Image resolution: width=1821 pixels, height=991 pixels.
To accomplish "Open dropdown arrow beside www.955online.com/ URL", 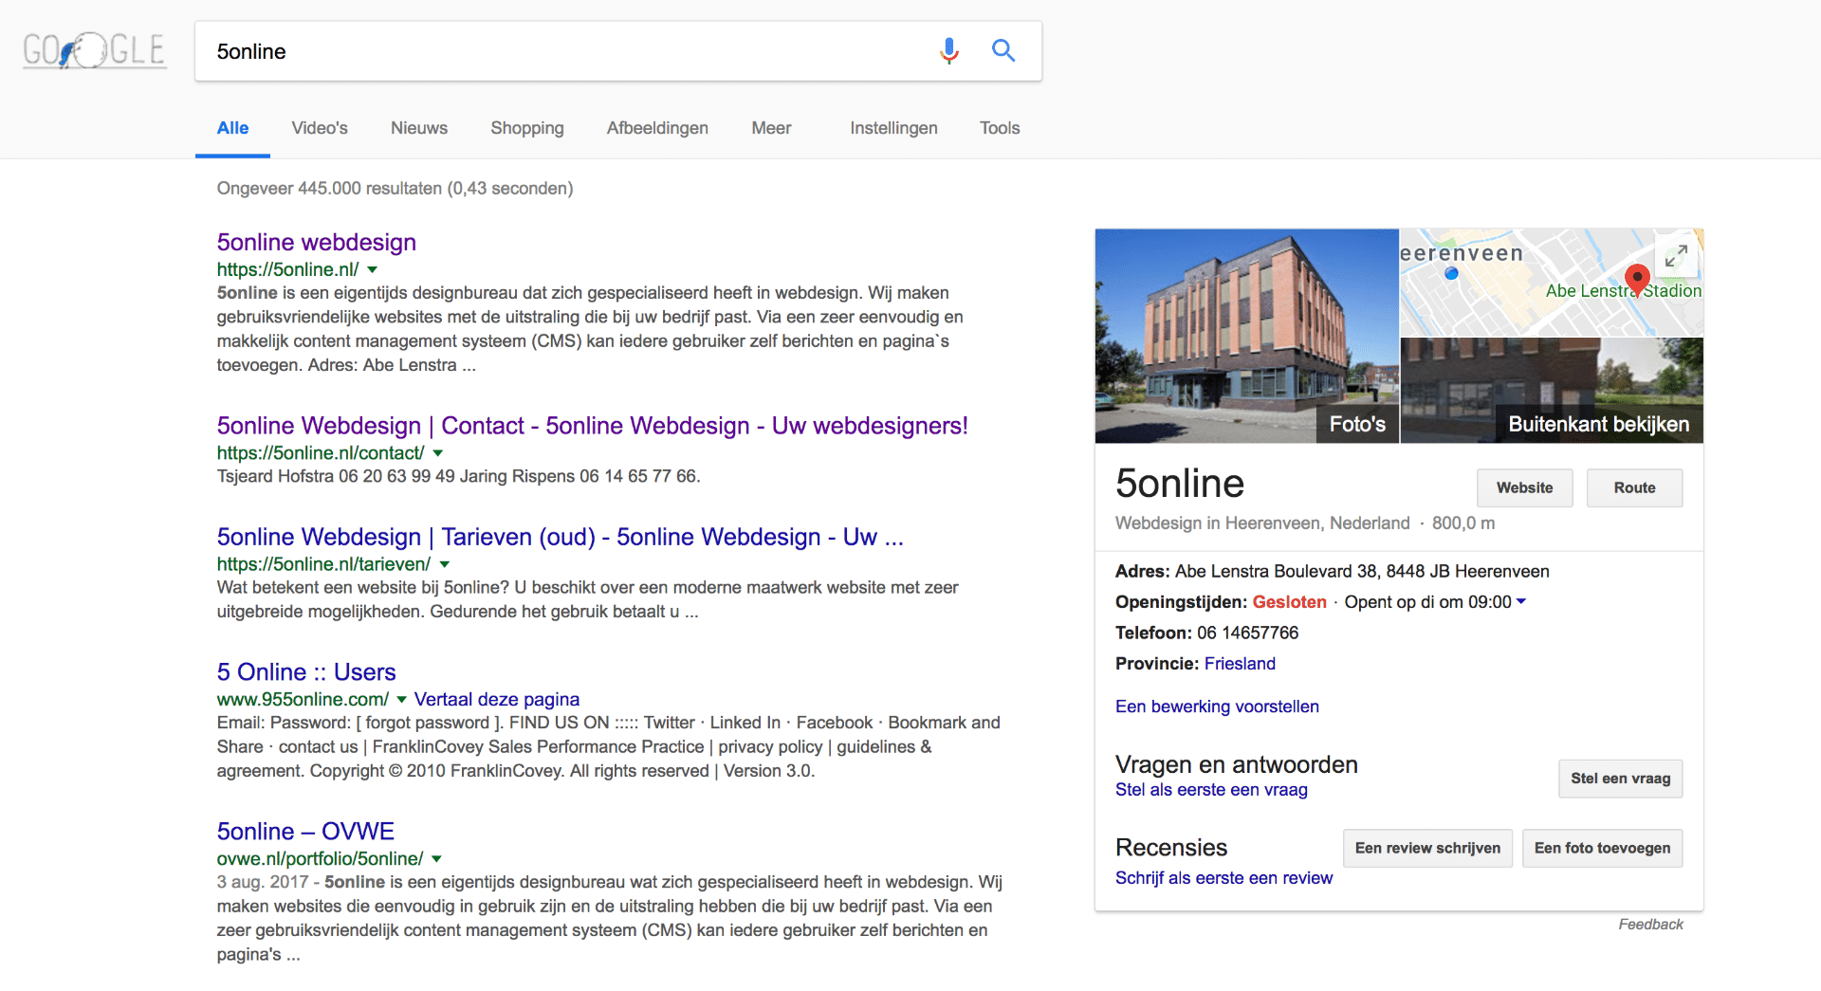I will pyautogui.click(x=402, y=700).
